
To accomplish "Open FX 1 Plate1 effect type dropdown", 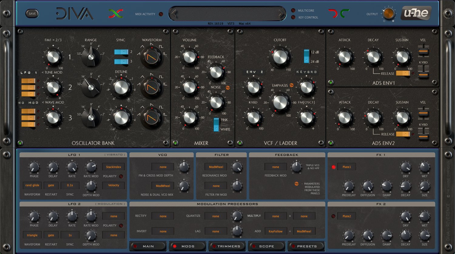I will coord(346,167).
